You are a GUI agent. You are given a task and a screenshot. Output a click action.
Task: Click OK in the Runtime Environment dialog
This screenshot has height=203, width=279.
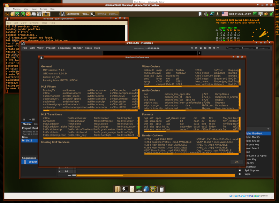click(x=236, y=162)
